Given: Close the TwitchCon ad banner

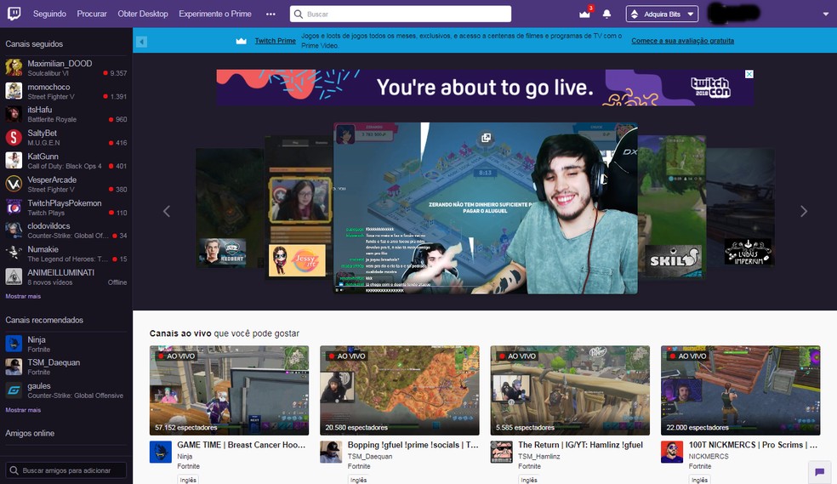Looking at the screenshot, I should (749, 74).
